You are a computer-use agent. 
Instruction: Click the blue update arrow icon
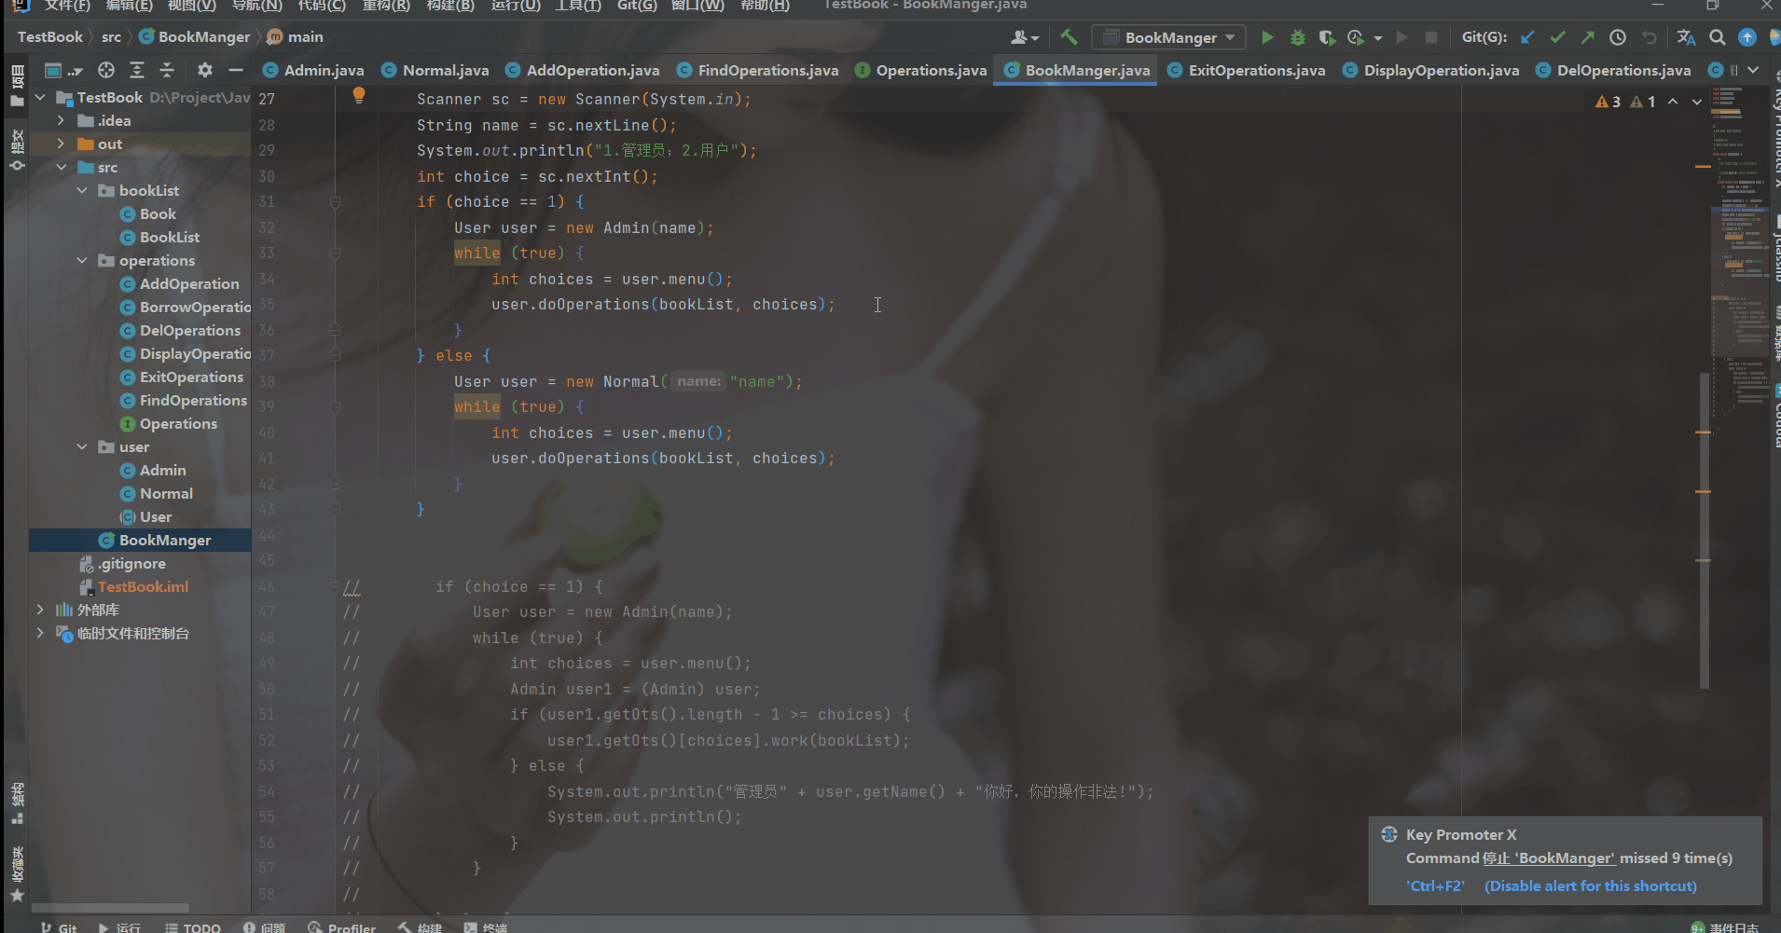1747,37
